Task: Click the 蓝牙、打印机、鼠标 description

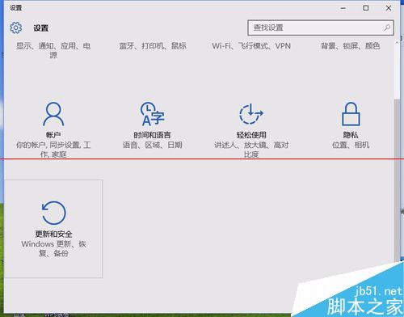Action: point(153,46)
